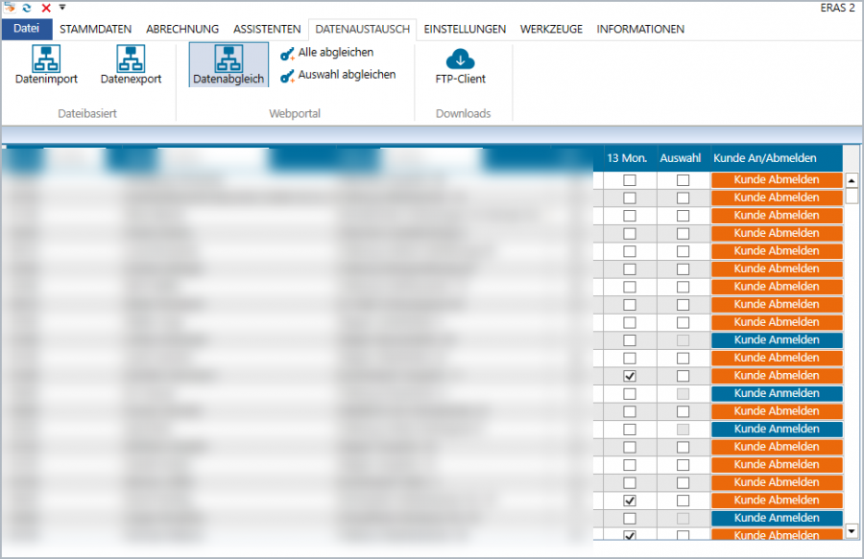Uncheck the first checked 13 Mon. box
Image resolution: width=864 pixels, height=559 pixels.
[x=629, y=376]
